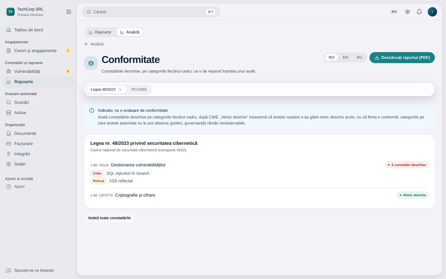Click the info icon in notice banner
446x279 pixels.
tap(92, 110)
